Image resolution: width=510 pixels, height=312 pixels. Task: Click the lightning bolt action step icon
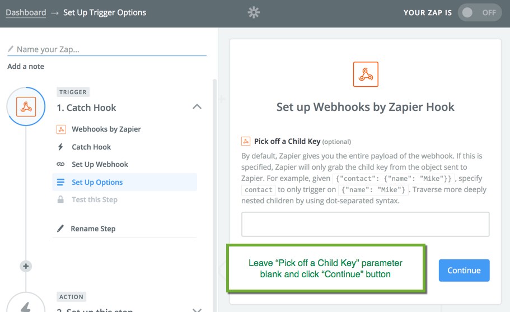[26, 306]
